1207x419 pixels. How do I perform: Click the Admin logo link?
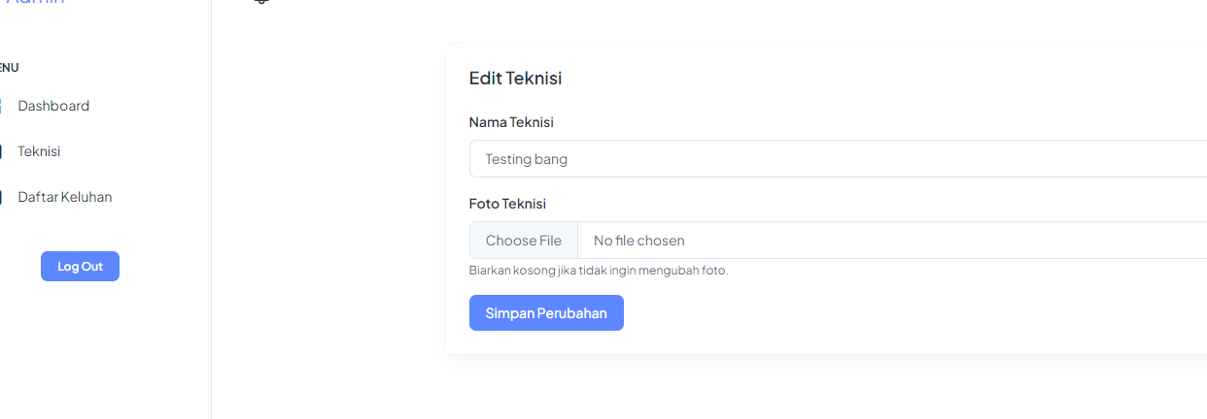pyautogui.click(x=35, y=3)
